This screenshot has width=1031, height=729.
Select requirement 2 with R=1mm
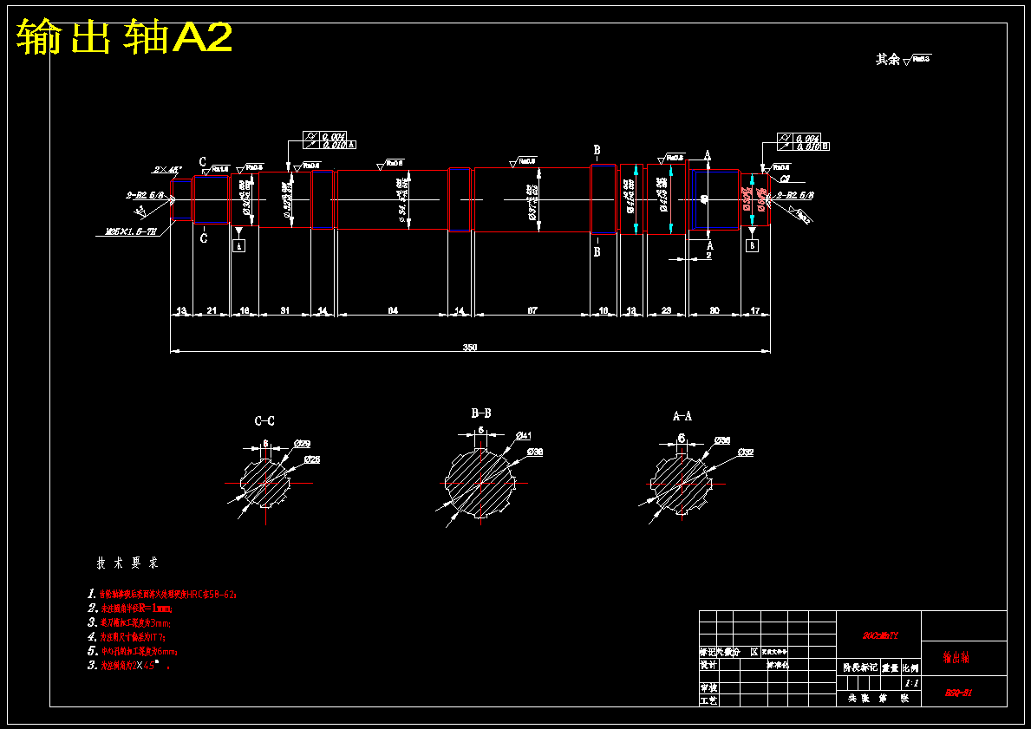coord(130,609)
